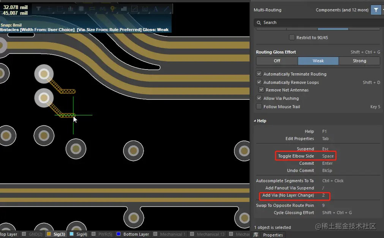Image resolution: width=384 pixels, height=238 pixels.
Task: Click the via at lower hatched track start
Action: pyautogui.click(x=44, y=98)
